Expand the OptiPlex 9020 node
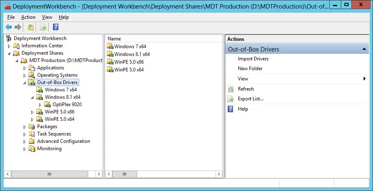Viewport: 373px width, 191px height. coord(40,105)
